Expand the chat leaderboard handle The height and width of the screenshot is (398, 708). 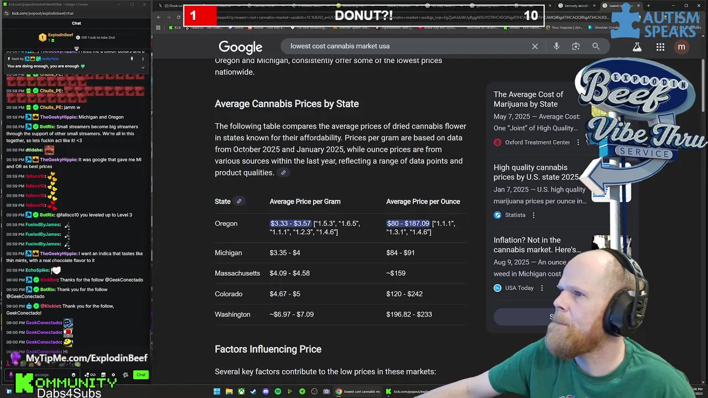click(76, 49)
